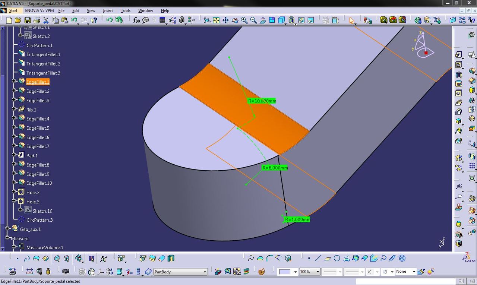Click the Spiral tool icon

tap(402, 258)
